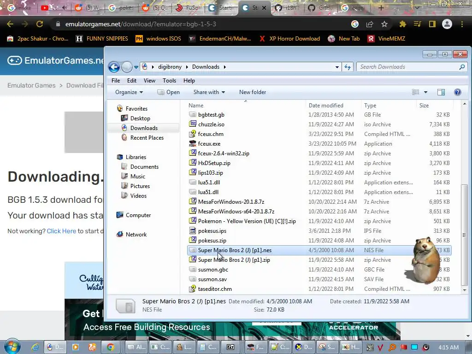Select the HxDSetup.zip archive icon
Viewport: 472px width, 354px height.
coord(193,163)
